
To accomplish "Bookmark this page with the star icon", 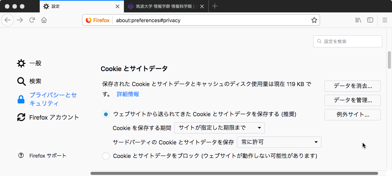I will 314,20.
